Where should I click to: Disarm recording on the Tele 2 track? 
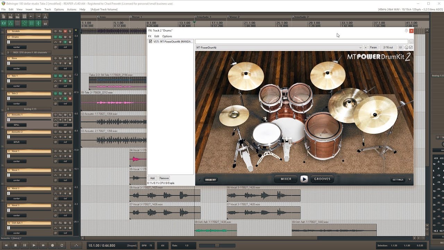70,98
